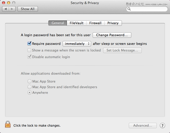Go back using the left arrow
Screen dimensions: 170x133
tap(6, 9)
